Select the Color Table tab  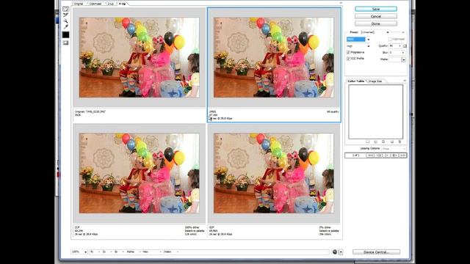(x=356, y=81)
